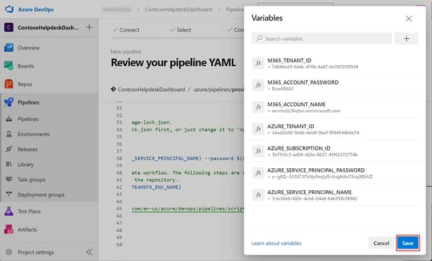The image size is (432, 261).
Task: Open the Boards section icon
Action: [x=9, y=66]
